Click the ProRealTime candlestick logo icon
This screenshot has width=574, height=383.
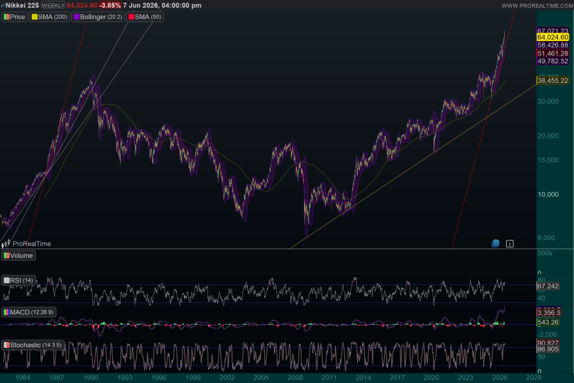coord(6,244)
